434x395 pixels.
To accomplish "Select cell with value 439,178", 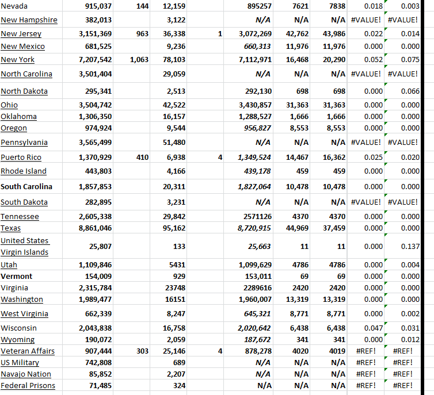I will point(248,171).
